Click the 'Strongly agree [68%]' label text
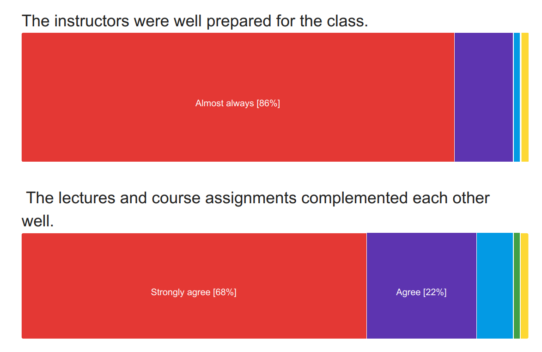This screenshot has width=542, height=352. (194, 292)
